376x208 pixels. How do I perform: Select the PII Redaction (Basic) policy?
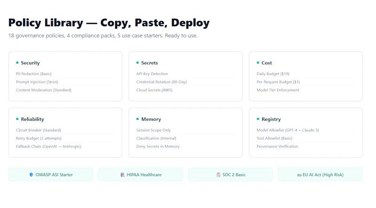pyautogui.click(x=34, y=74)
